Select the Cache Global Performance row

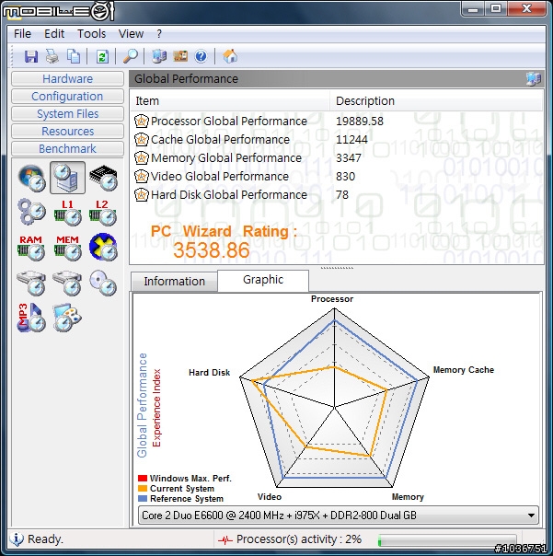337,140
